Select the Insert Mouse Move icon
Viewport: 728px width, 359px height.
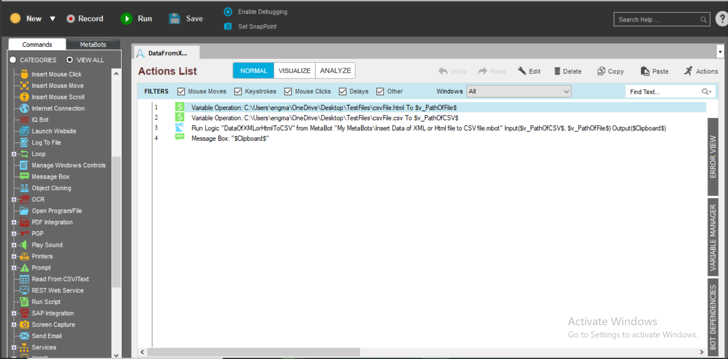tap(24, 85)
